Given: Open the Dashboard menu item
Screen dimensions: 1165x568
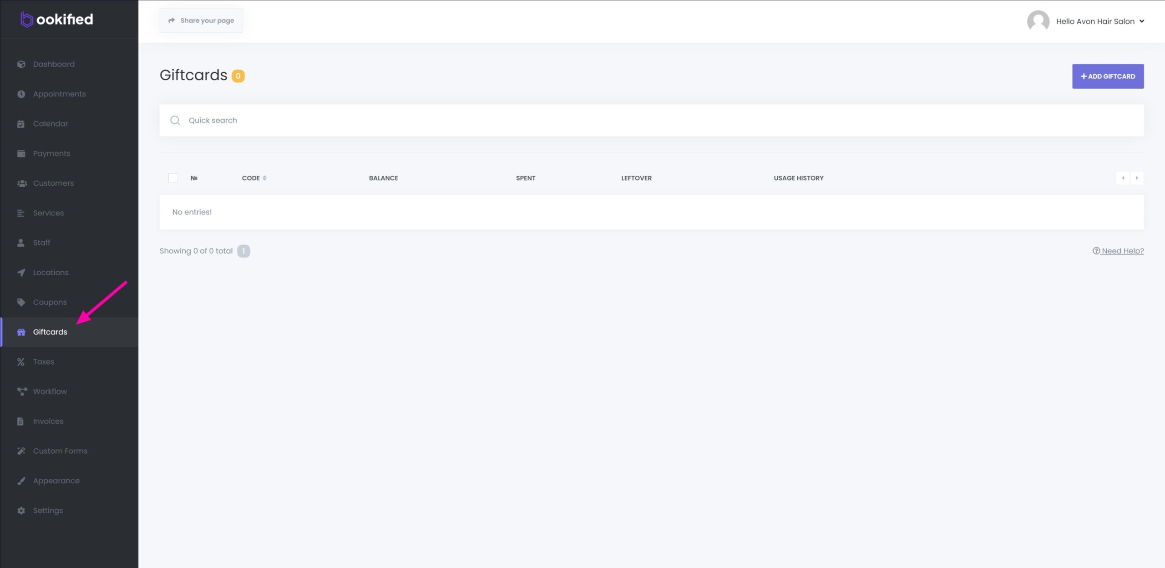Looking at the screenshot, I should coord(69,64).
